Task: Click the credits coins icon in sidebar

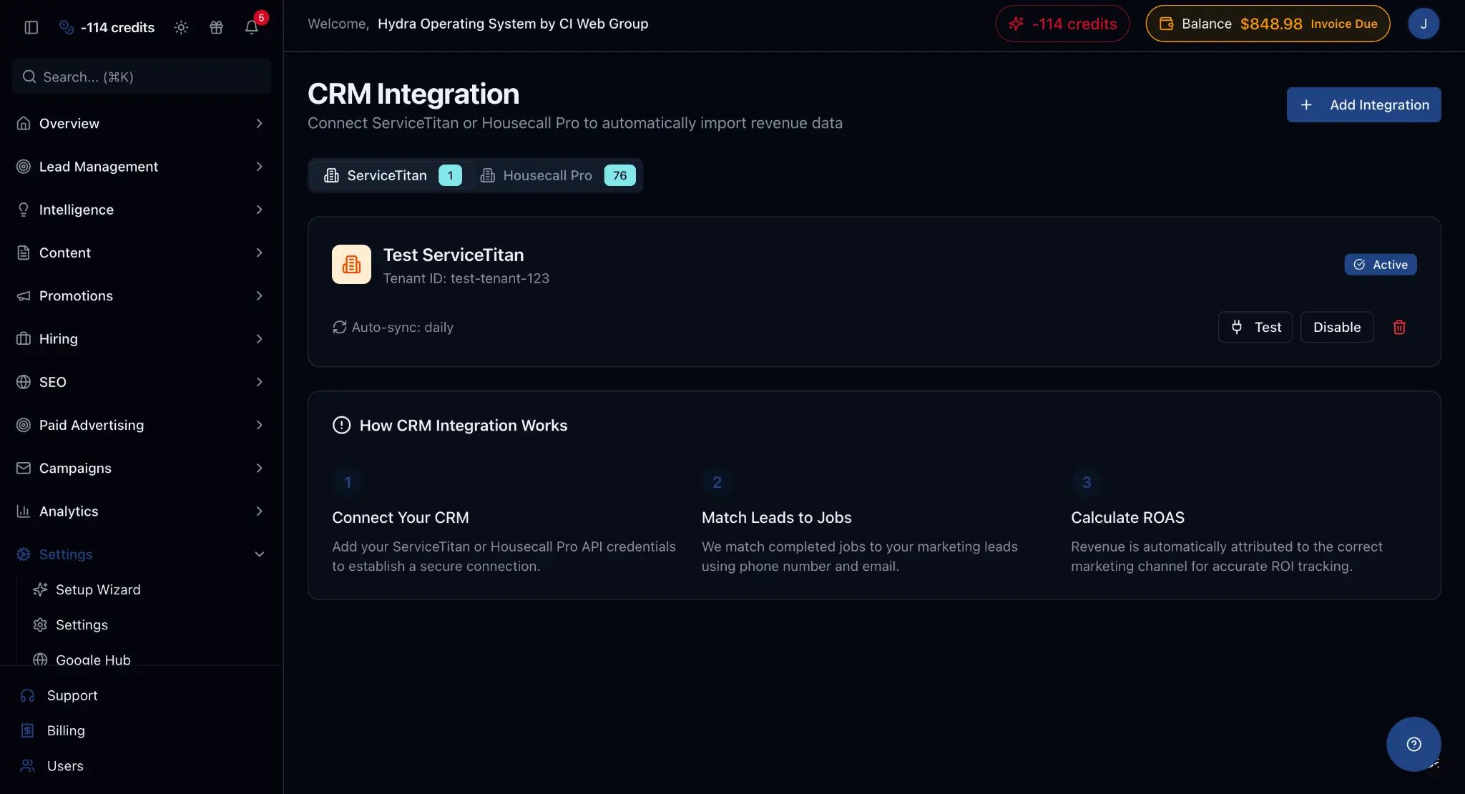Action: pos(67,27)
